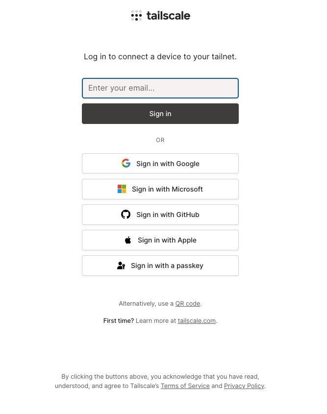The height and width of the screenshot is (414, 327).
Task: Click the Tailscale dotted grid logo
Action: [136, 16]
